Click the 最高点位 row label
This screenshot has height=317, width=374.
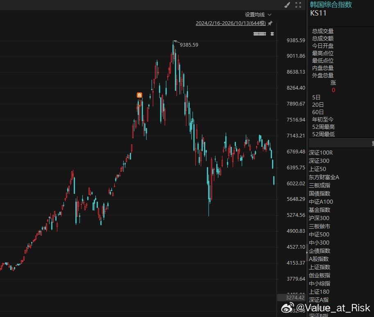(x=323, y=53)
